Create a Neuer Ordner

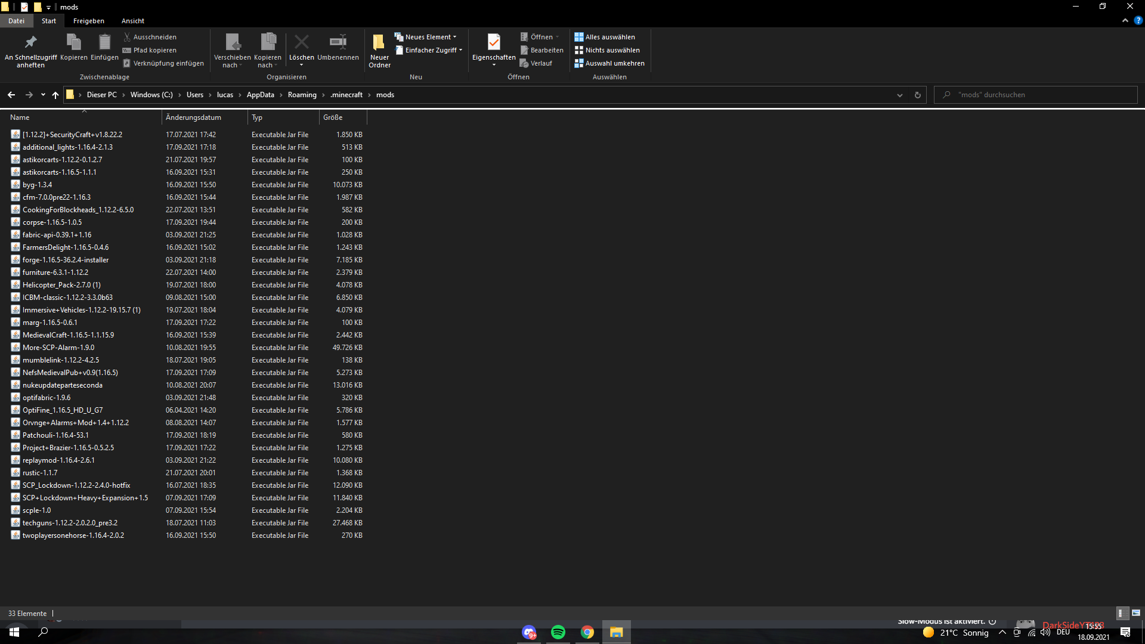[379, 50]
